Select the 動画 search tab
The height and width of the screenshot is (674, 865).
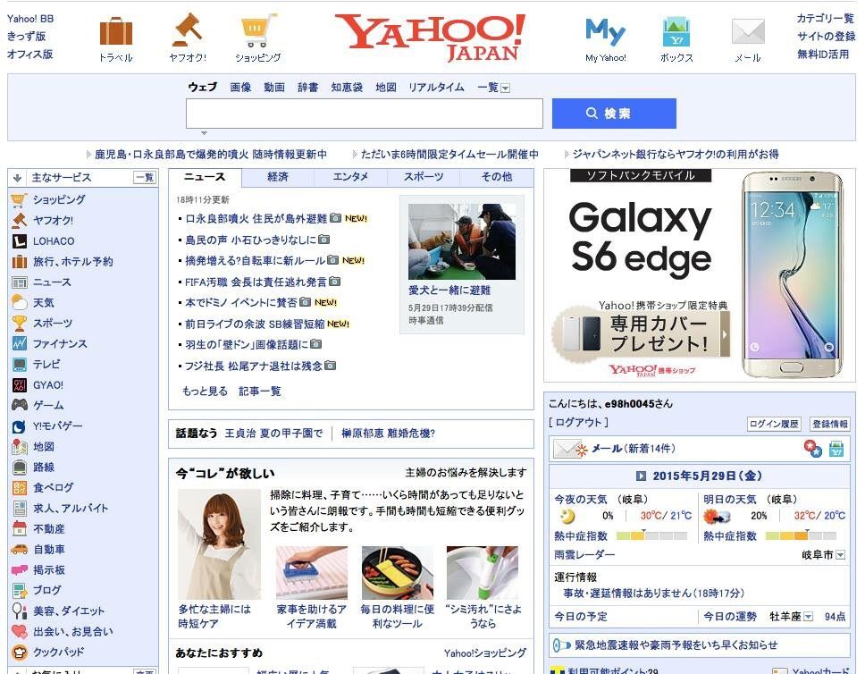(274, 88)
